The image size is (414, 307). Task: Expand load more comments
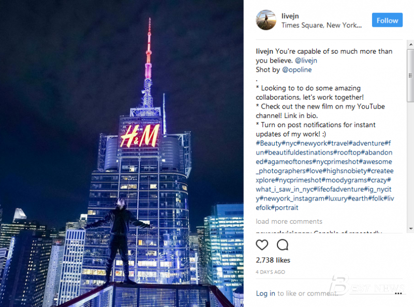click(x=289, y=221)
